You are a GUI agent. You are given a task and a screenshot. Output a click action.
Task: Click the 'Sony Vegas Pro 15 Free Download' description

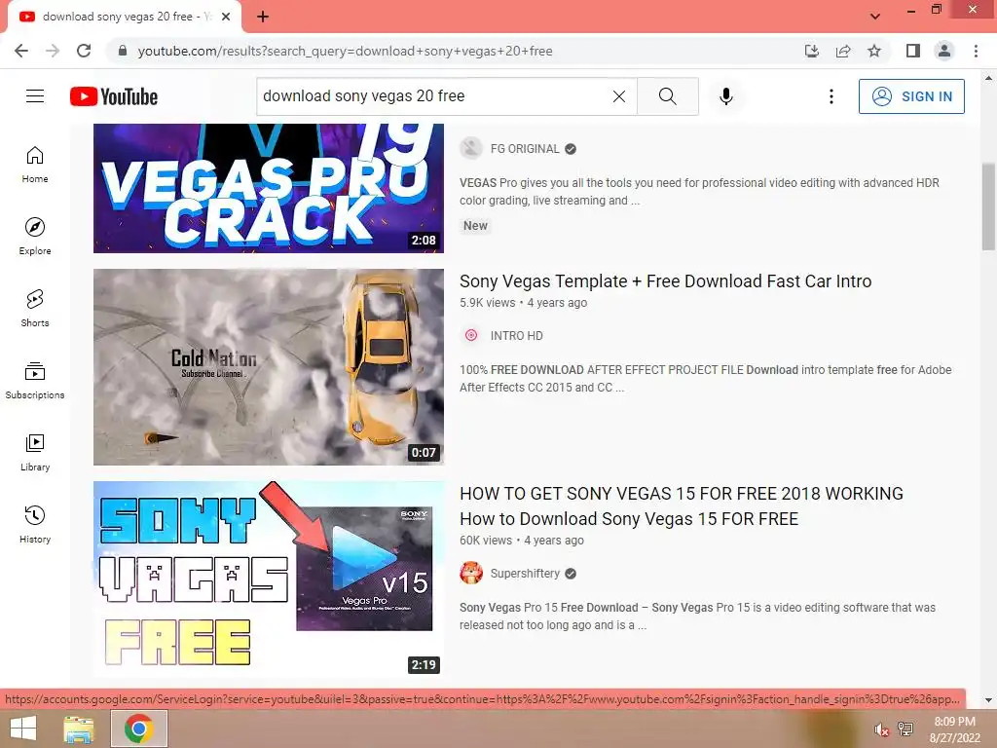697,617
